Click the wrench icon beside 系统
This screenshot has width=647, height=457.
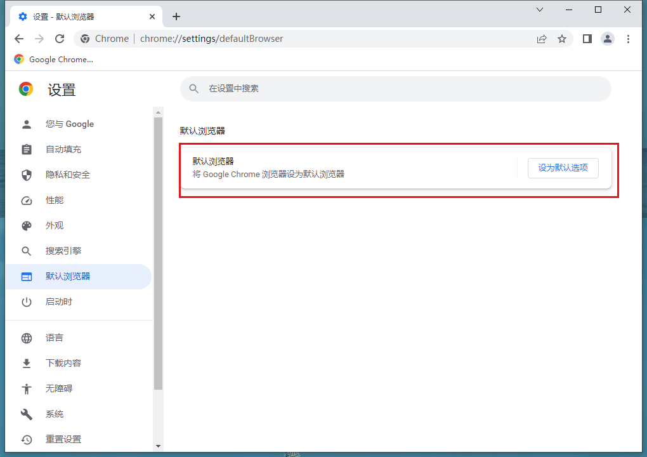pos(27,414)
